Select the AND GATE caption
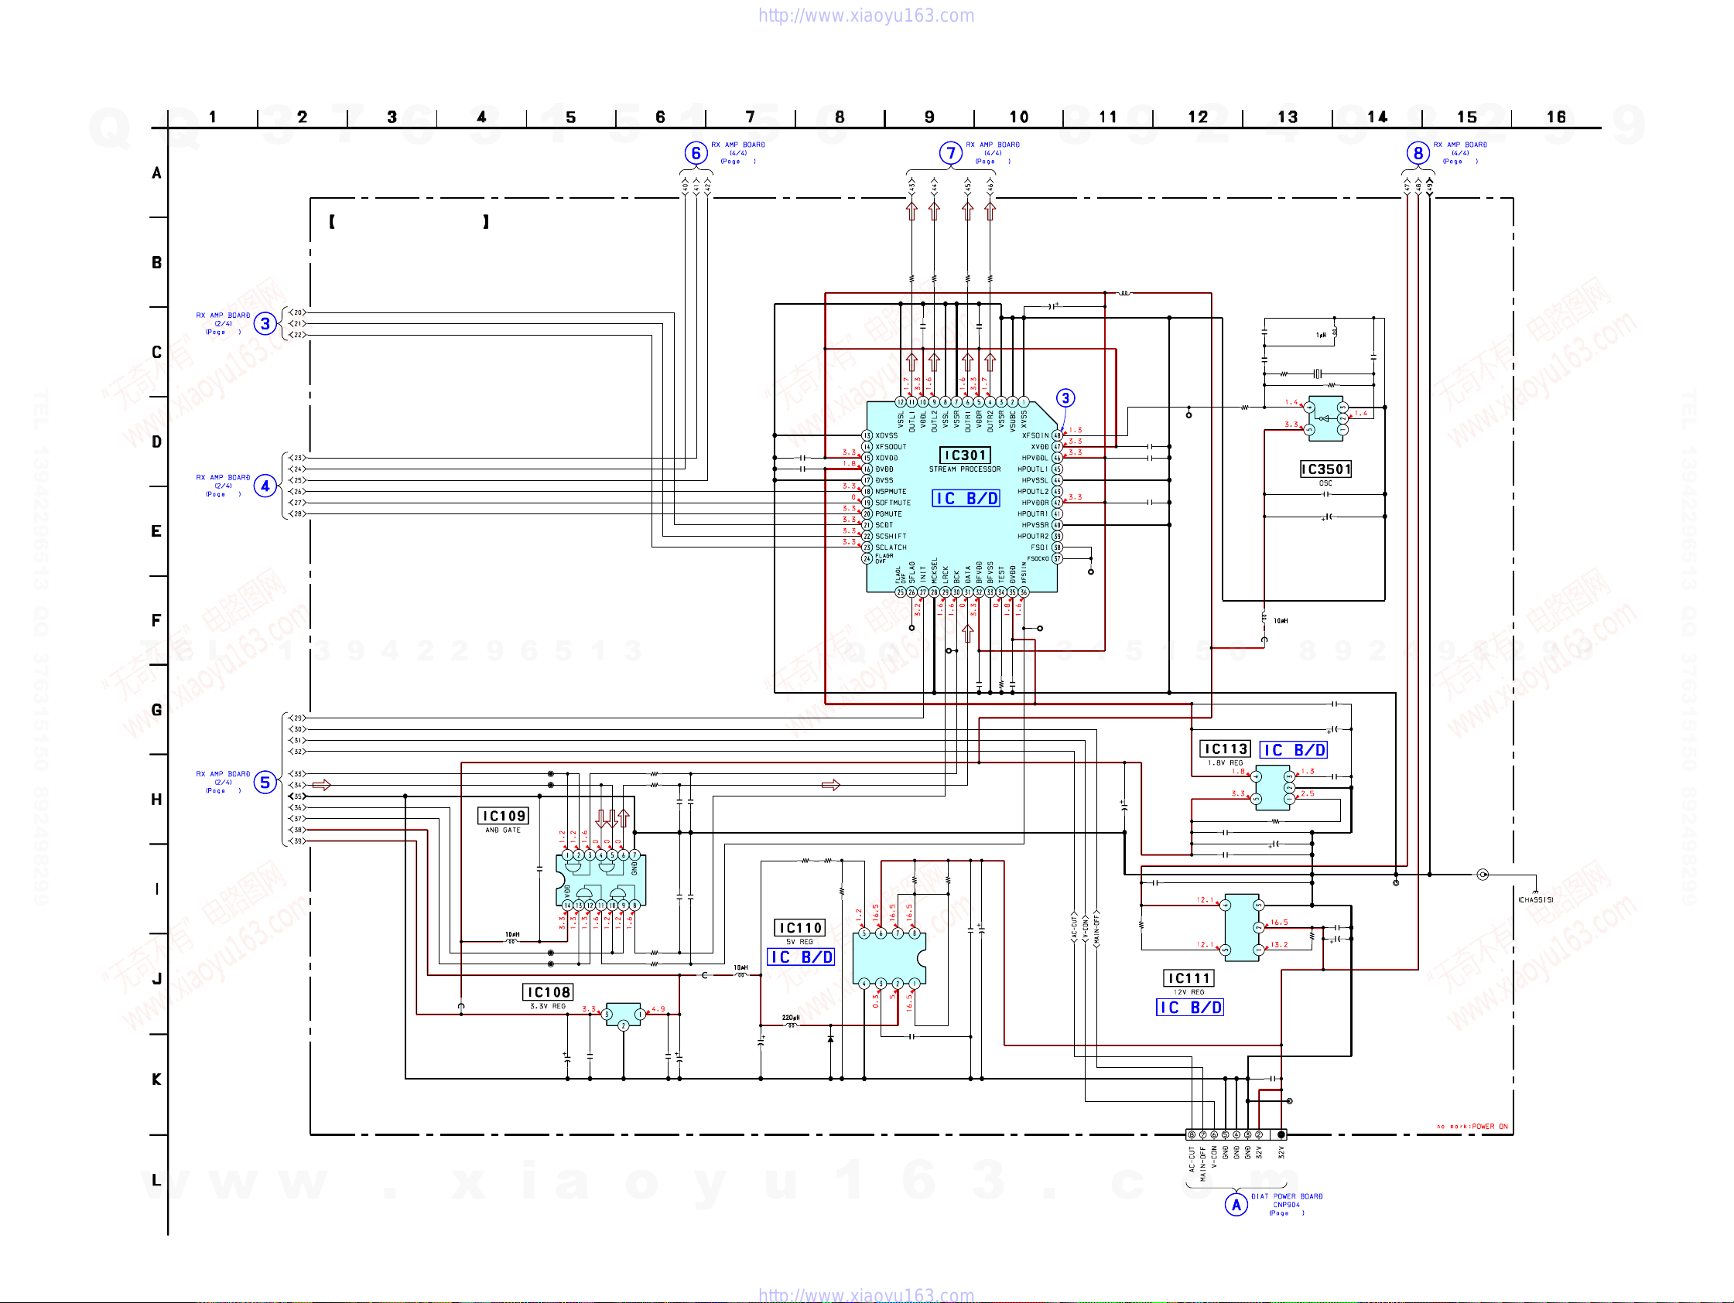The image size is (1734, 1303). (x=502, y=830)
